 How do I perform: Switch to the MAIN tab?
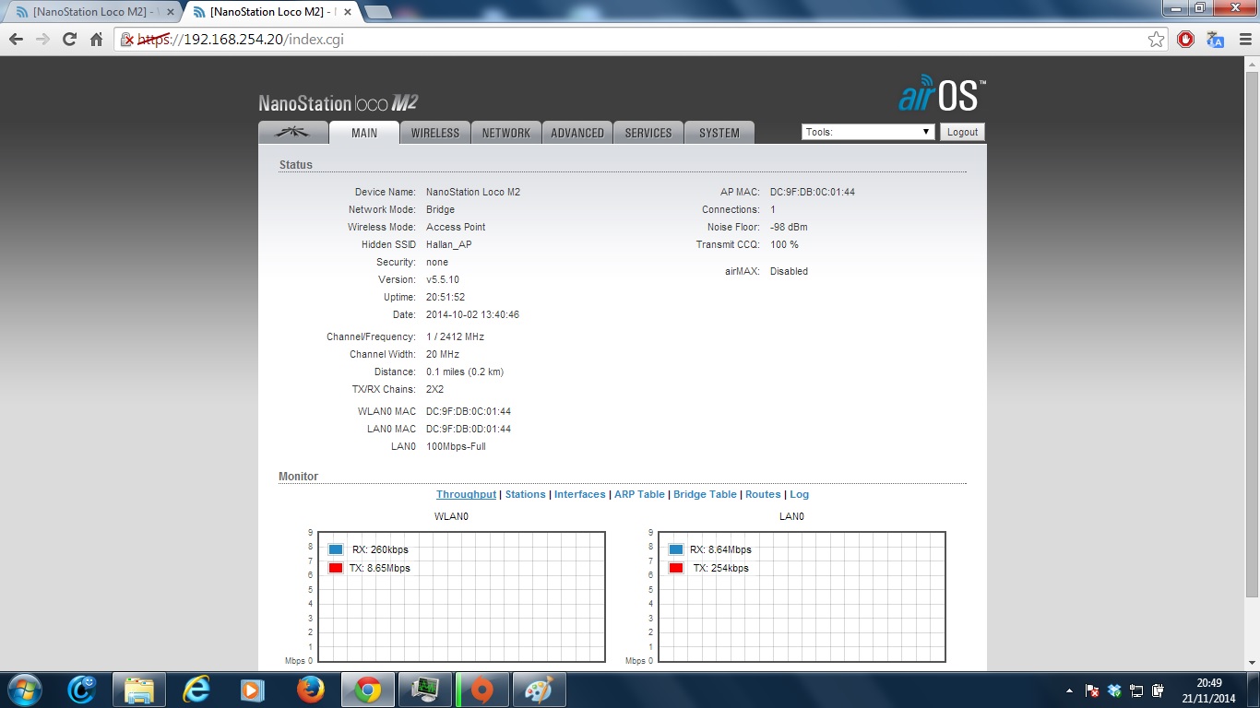coord(364,133)
